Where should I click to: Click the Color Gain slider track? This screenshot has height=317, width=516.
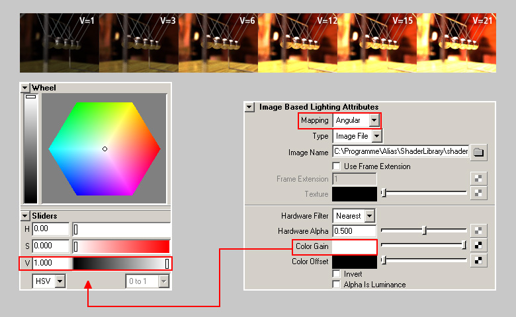click(424, 245)
